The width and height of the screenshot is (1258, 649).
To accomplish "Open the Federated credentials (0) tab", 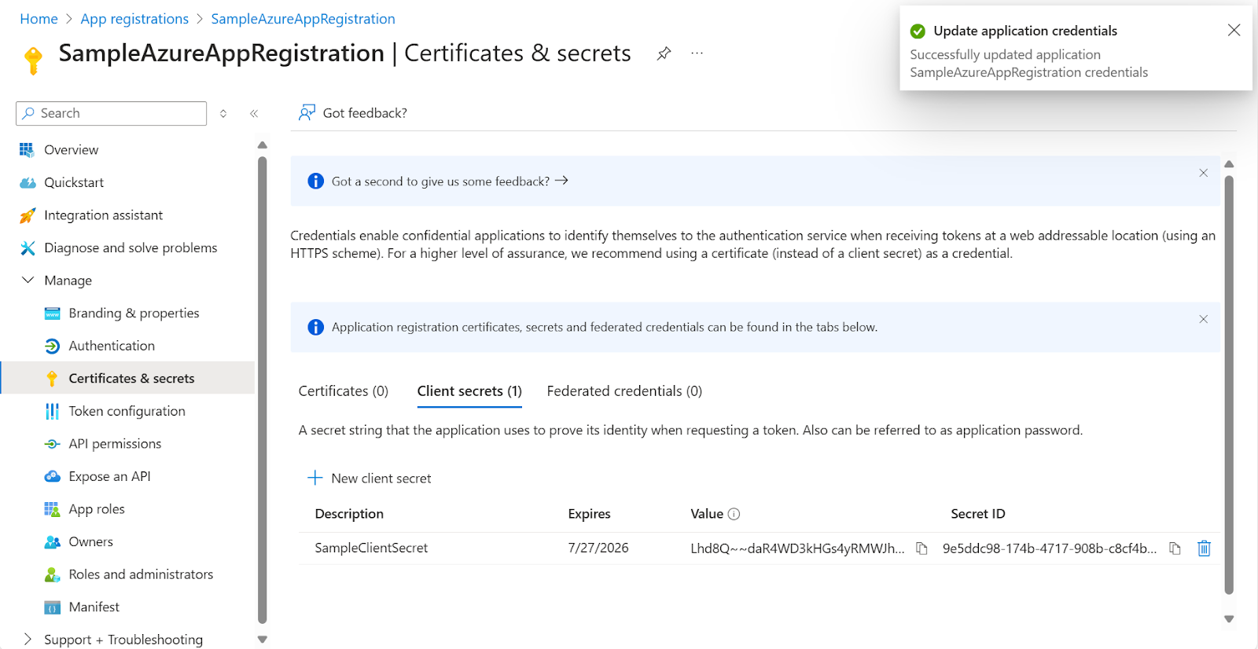I will point(624,391).
